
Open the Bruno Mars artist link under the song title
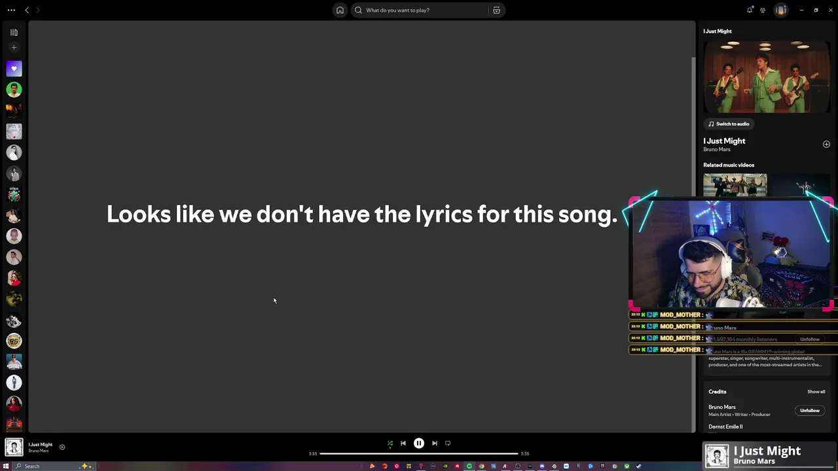[716, 149]
